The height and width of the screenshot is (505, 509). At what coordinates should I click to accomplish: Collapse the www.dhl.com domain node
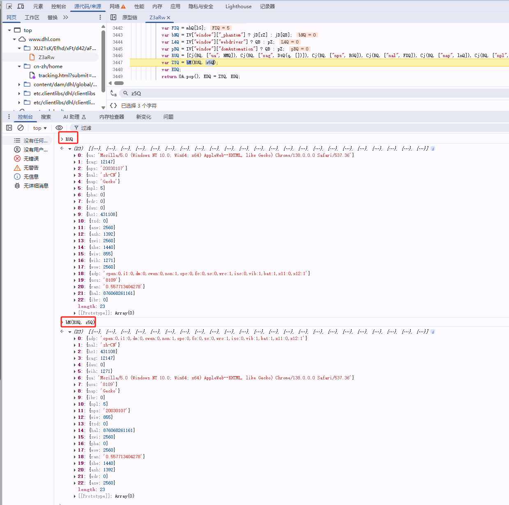pyautogui.click(x=14, y=39)
